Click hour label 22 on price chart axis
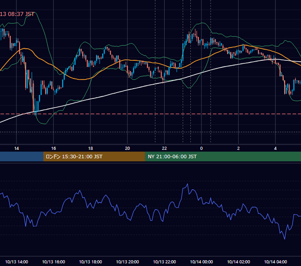 point(164,149)
